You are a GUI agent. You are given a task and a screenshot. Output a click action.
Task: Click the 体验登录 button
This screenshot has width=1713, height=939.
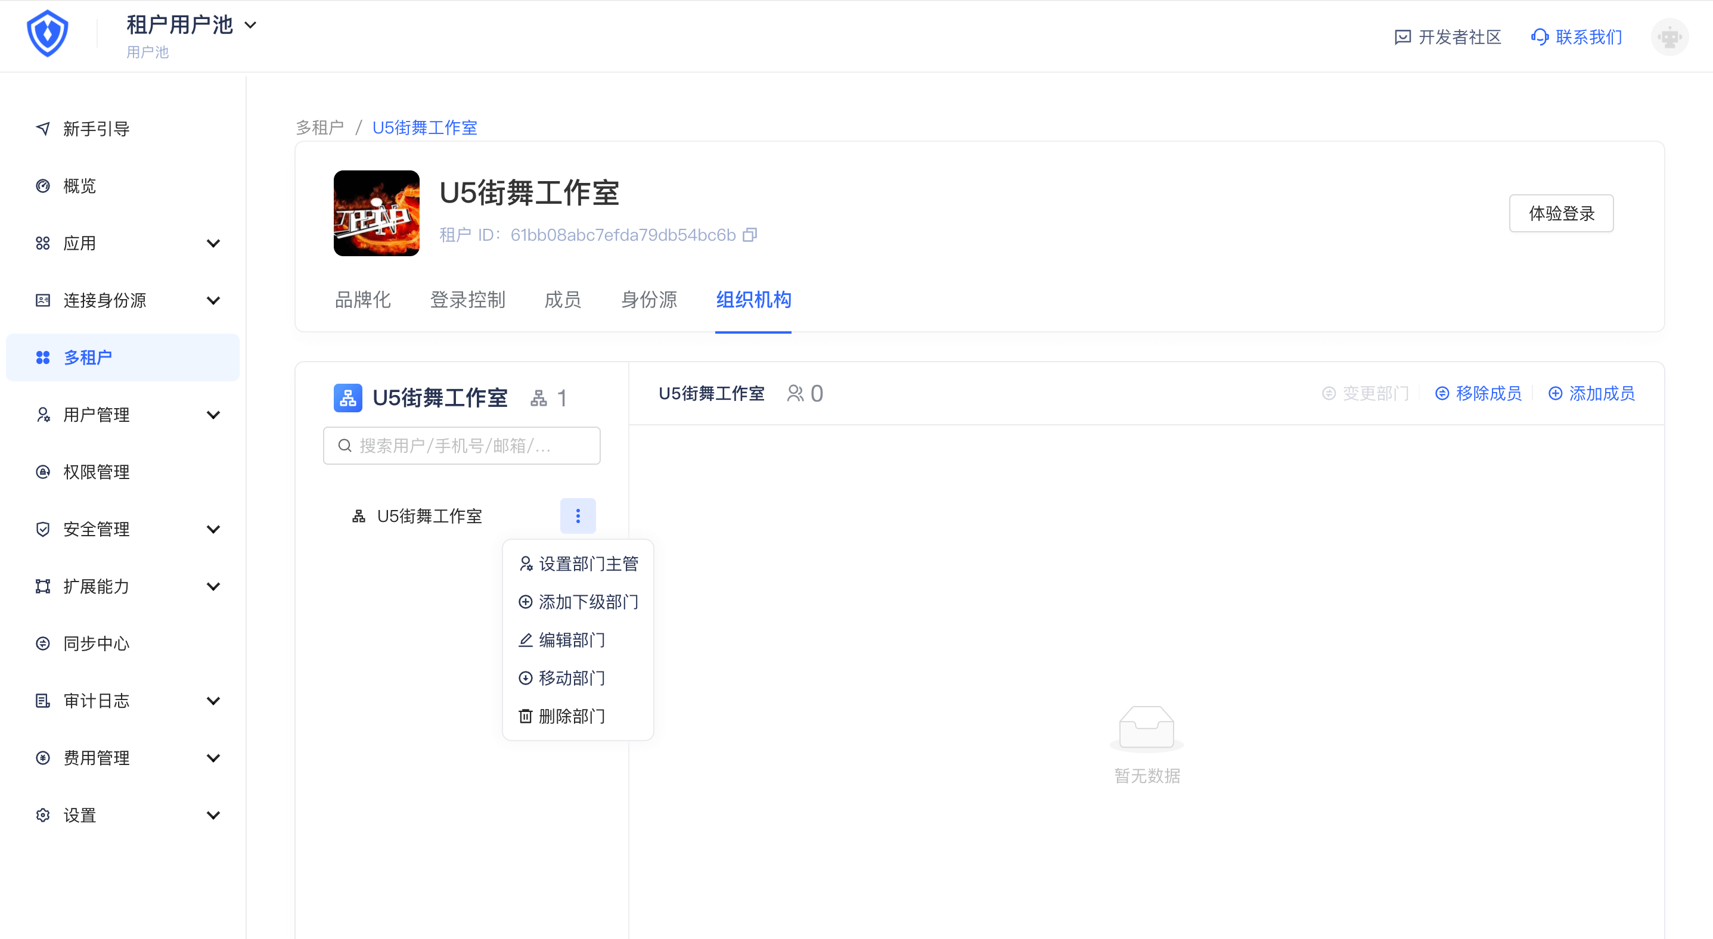1561,213
